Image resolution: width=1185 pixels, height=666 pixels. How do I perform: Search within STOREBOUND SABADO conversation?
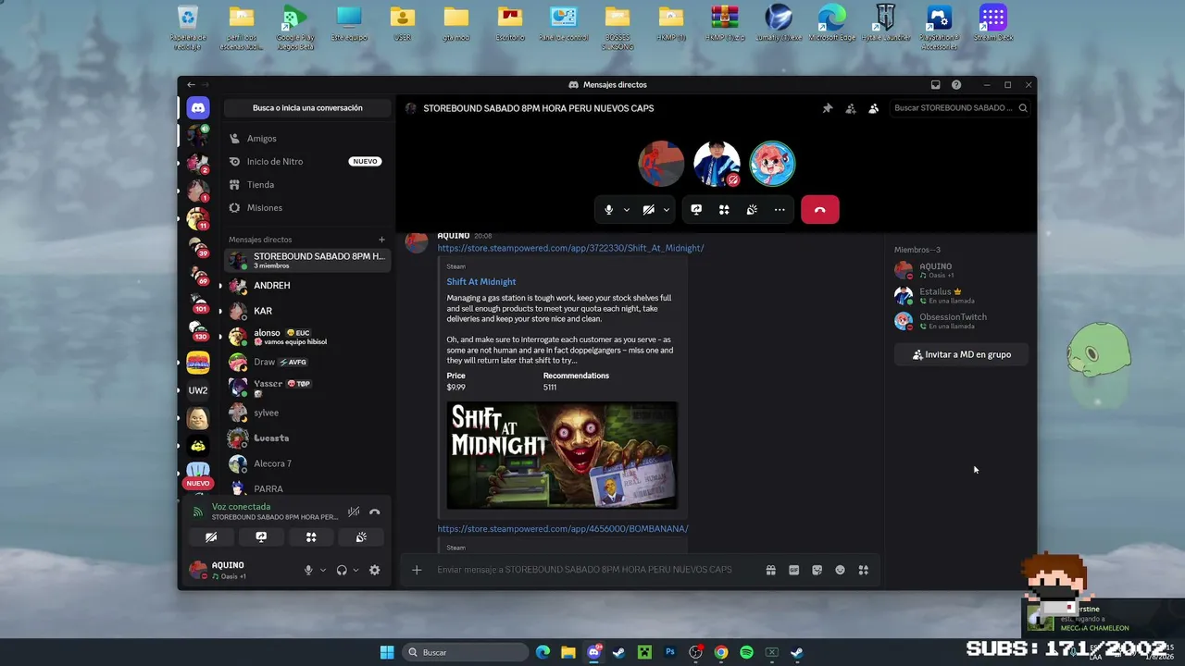click(x=960, y=108)
